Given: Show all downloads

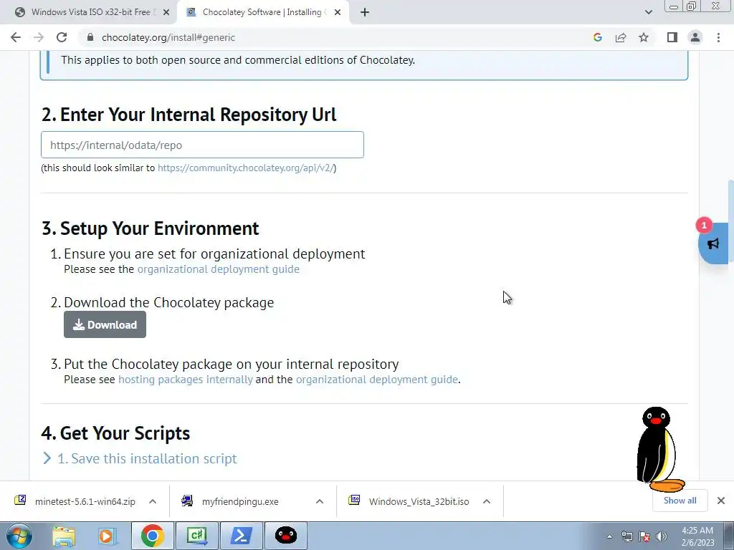Looking at the screenshot, I should point(680,501).
